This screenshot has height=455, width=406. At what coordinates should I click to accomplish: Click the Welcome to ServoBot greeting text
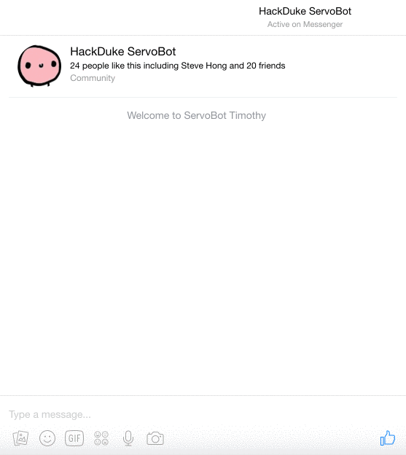pos(176,115)
